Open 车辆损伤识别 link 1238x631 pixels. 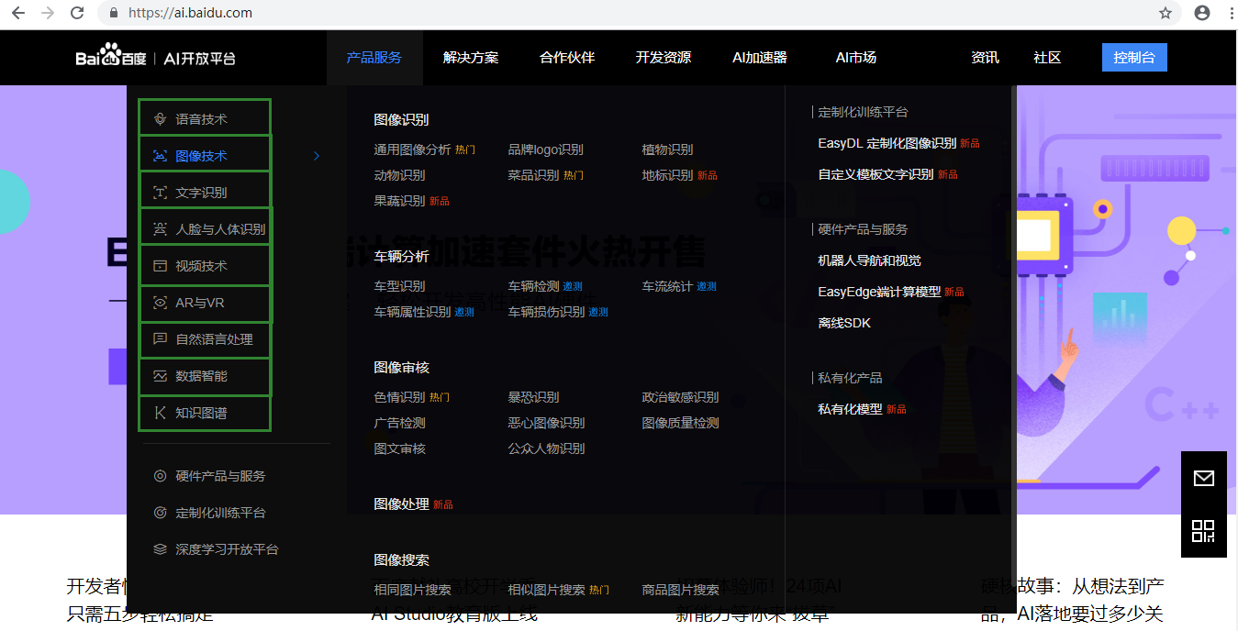tap(546, 312)
